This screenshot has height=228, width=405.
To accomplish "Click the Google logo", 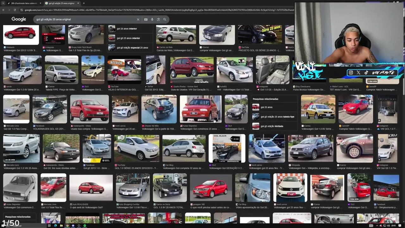I will tap(19, 19).
